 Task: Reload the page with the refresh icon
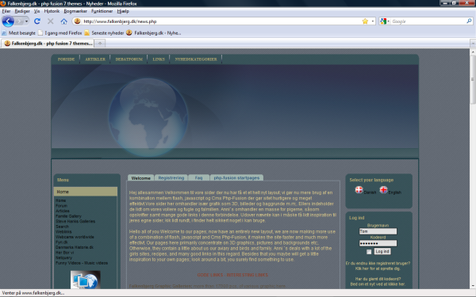tap(37, 21)
